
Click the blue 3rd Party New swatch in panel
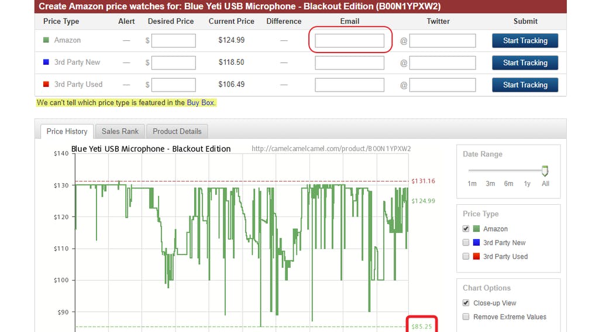coord(476,242)
